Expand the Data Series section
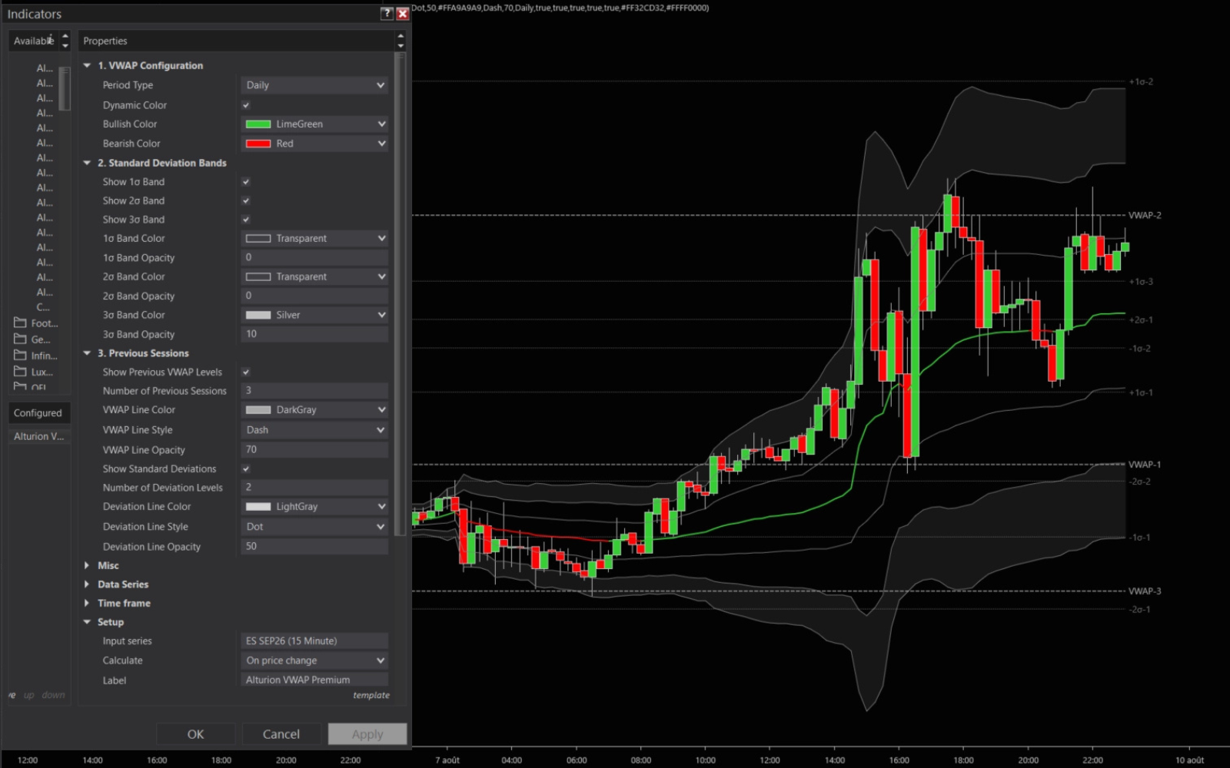The height and width of the screenshot is (768, 1230). [87, 584]
